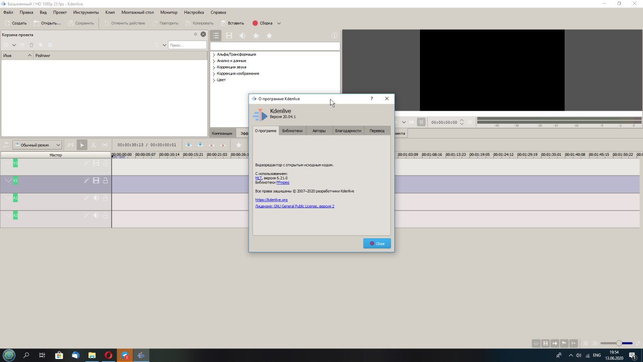Hide the V2 video track

click(96, 163)
